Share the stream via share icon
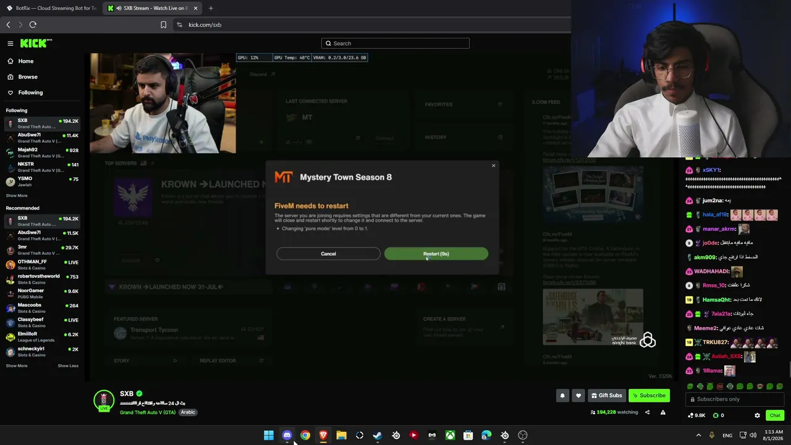This screenshot has height=445, width=791. [x=648, y=412]
